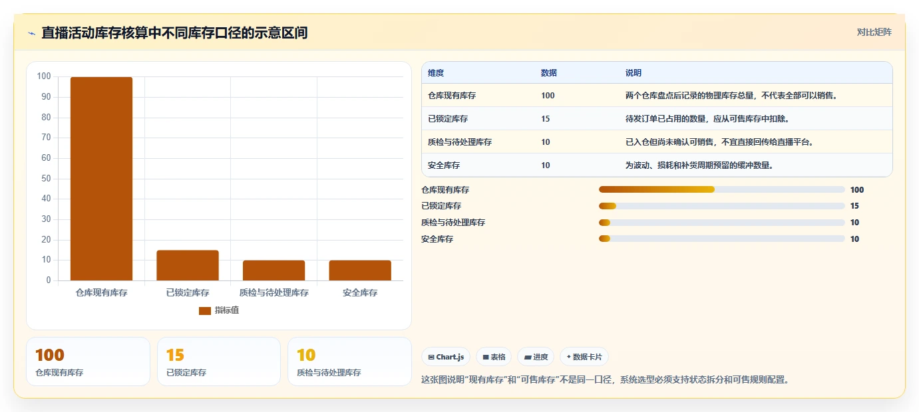This screenshot has width=919, height=412.
Task: Click table cell 仓库现有库存
Action: 452,96
